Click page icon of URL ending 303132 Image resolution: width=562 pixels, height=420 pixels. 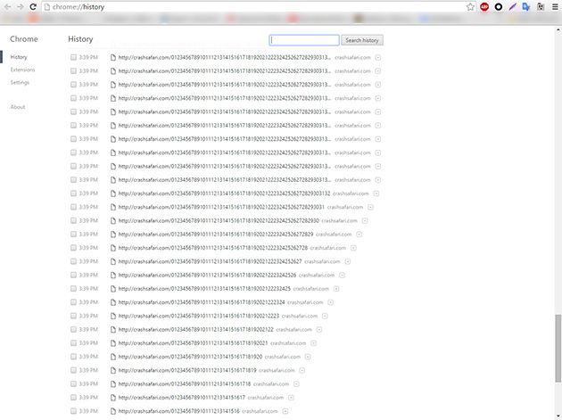point(113,194)
